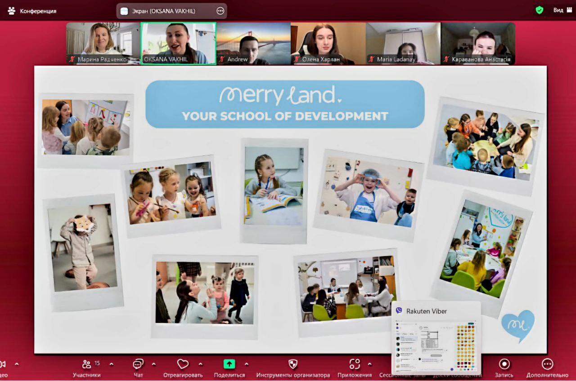Start recording with the Запись button

(x=504, y=368)
